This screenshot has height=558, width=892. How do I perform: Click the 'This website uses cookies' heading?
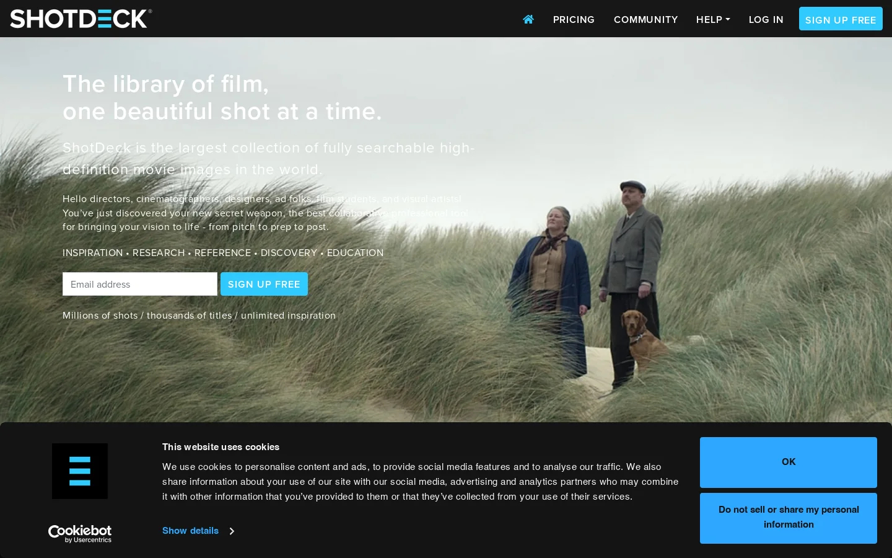pos(221,447)
